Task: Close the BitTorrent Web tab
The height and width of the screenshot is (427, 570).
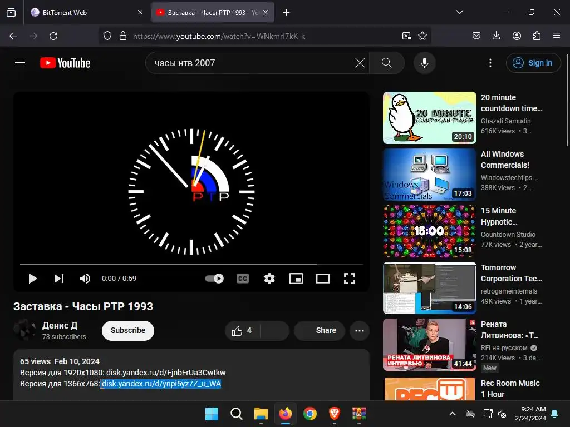Action: (x=140, y=12)
